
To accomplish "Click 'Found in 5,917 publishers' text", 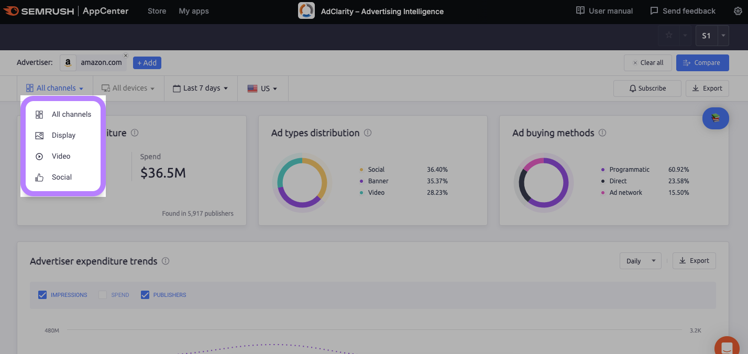I will tap(198, 214).
